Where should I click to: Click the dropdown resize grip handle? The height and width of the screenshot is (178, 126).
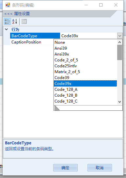57,108
